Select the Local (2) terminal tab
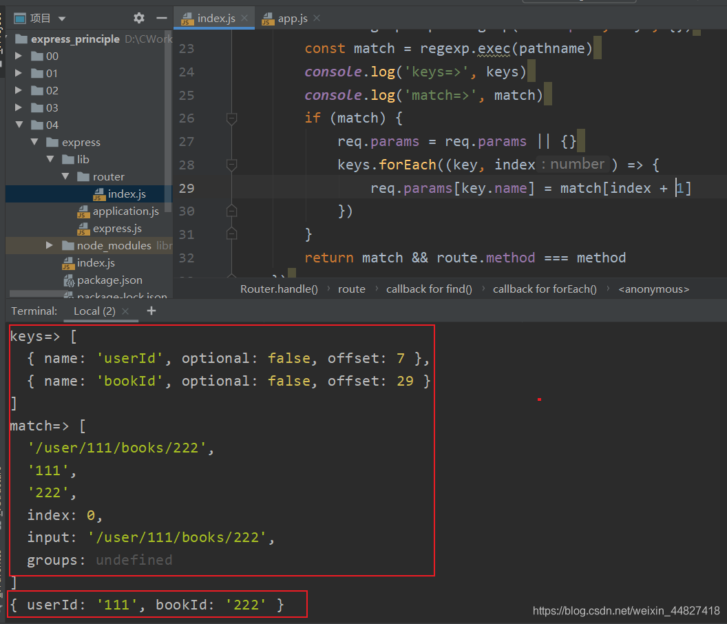This screenshot has width=727, height=624. coord(94,311)
